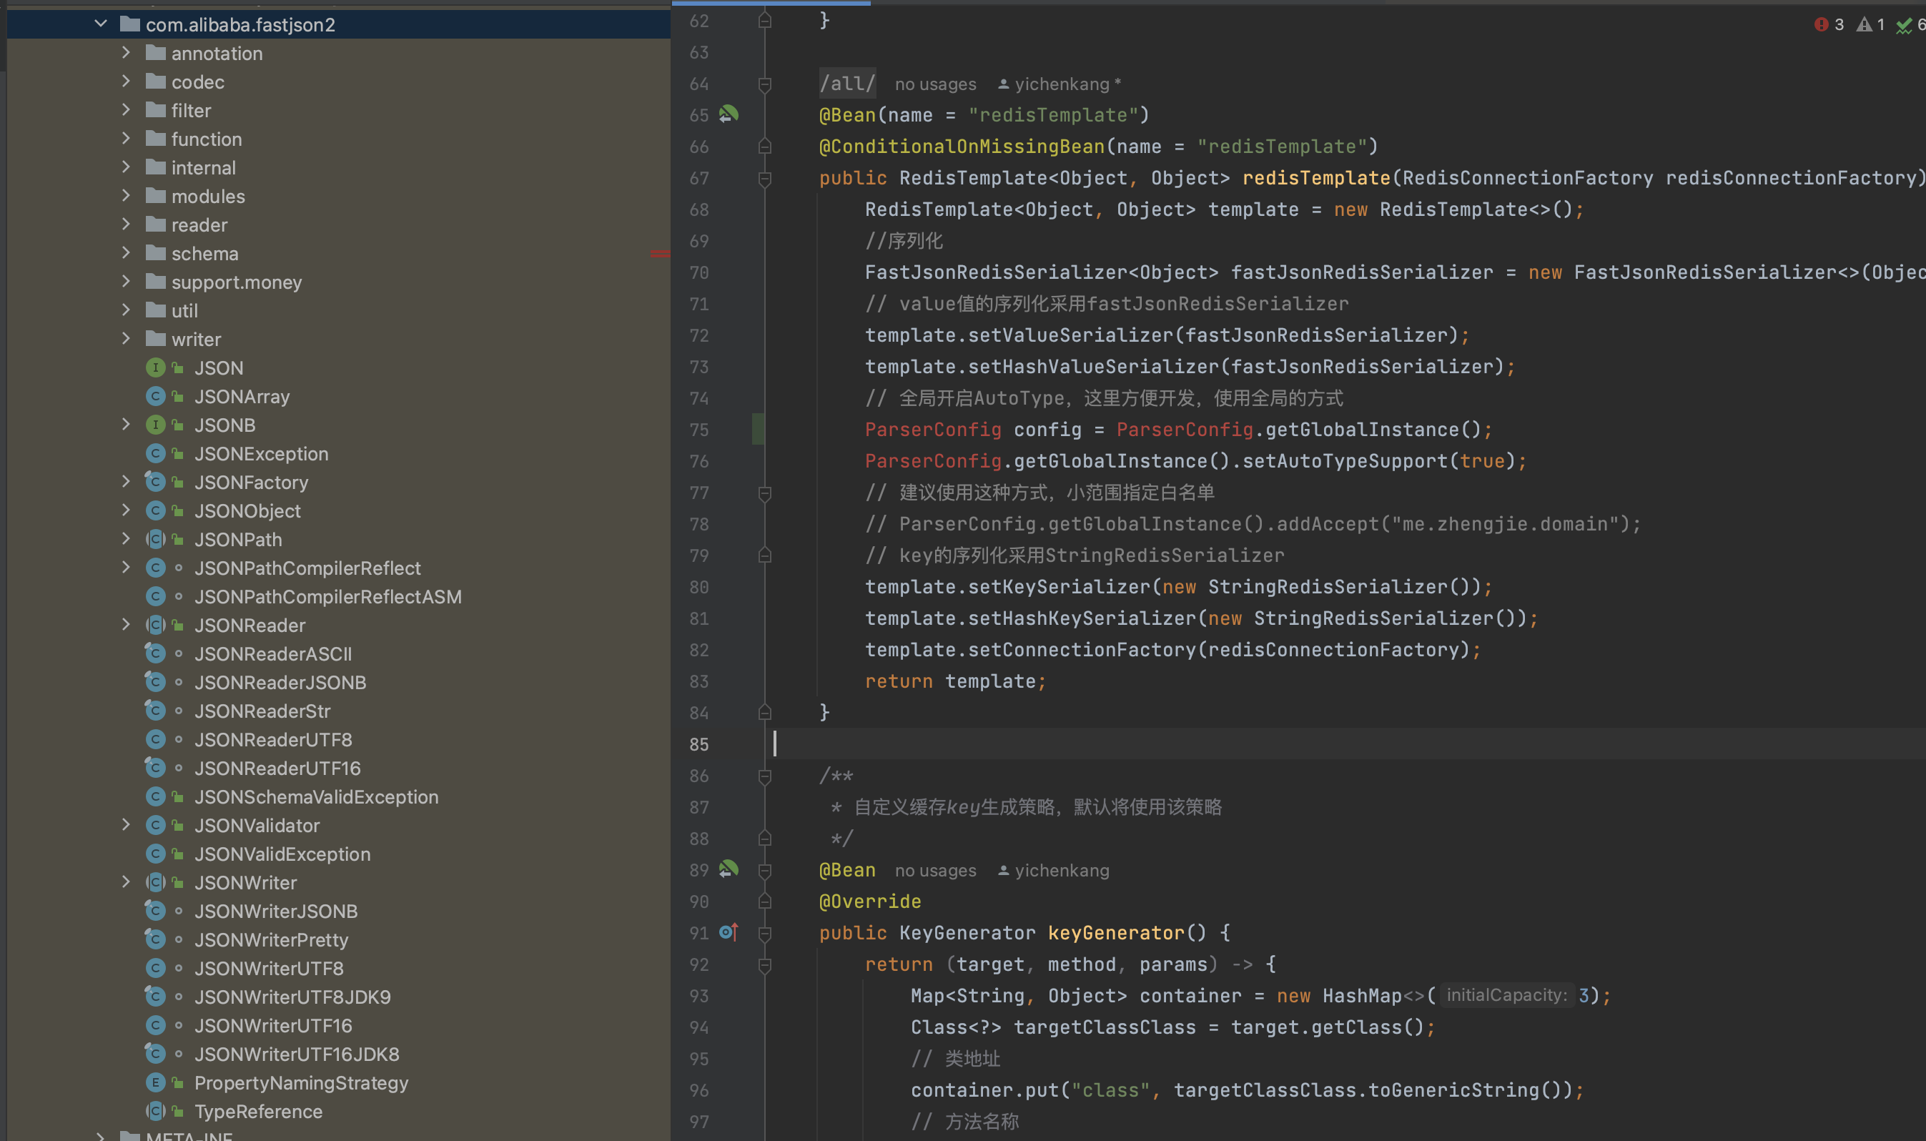Select the support.money package
This screenshot has height=1141, width=1926.
point(236,282)
